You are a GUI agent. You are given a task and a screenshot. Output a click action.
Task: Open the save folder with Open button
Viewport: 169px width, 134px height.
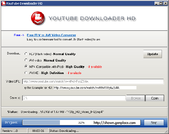point(155,98)
